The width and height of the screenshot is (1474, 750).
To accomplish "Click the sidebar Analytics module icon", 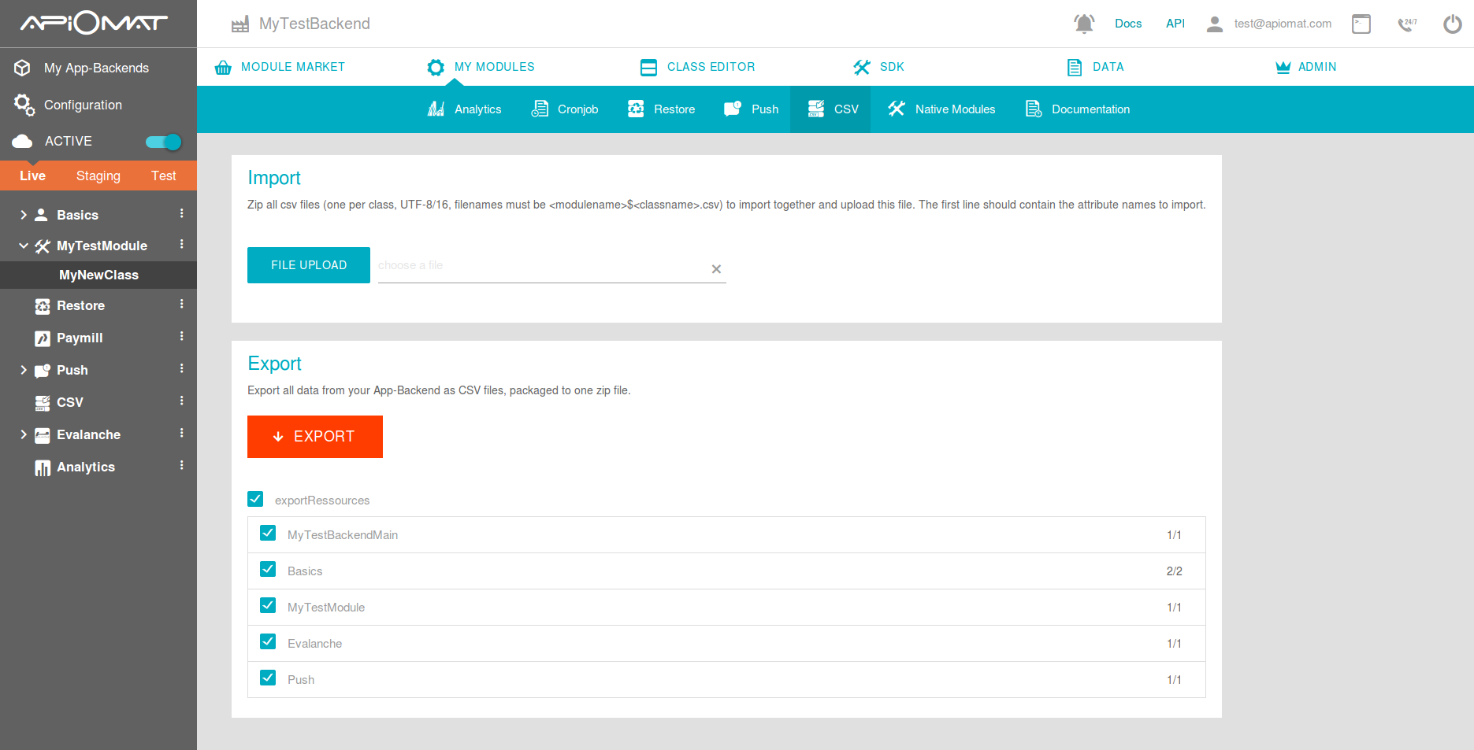I will click(x=43, y=467).
